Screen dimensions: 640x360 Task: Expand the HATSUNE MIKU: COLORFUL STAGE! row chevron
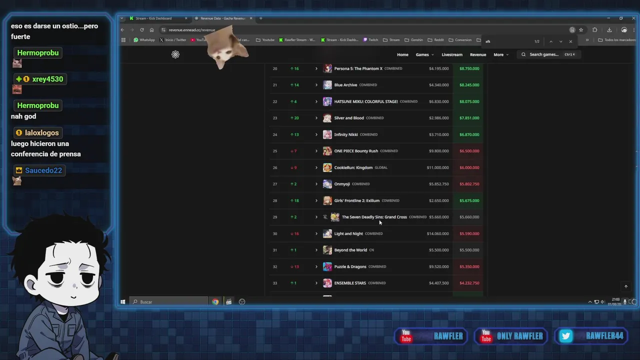pyautogui.click(x=316, y=101)
